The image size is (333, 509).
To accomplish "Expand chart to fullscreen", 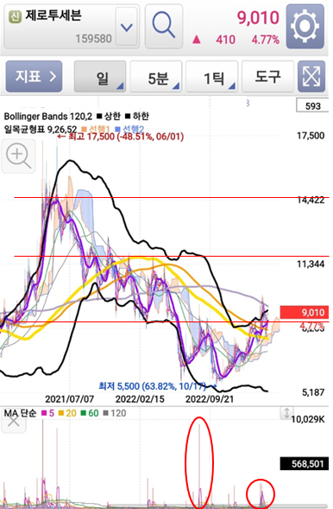I will [x=311, y=77].
